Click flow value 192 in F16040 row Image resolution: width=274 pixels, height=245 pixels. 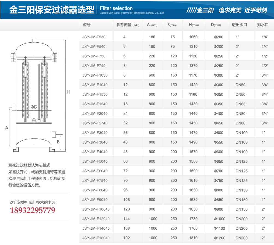point(127,238)
